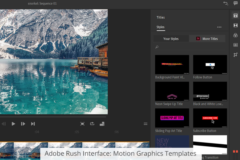Click the Follow Button label

pyautogui.click(x=202, y=77)
